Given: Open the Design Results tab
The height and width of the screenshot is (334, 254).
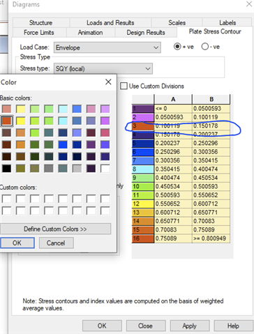Looking at the screenshot, I should click(x=146, y=32).
